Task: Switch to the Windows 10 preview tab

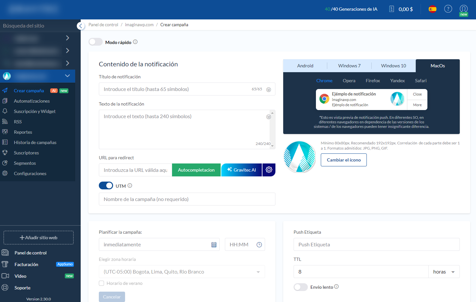Action: [393, 66]
